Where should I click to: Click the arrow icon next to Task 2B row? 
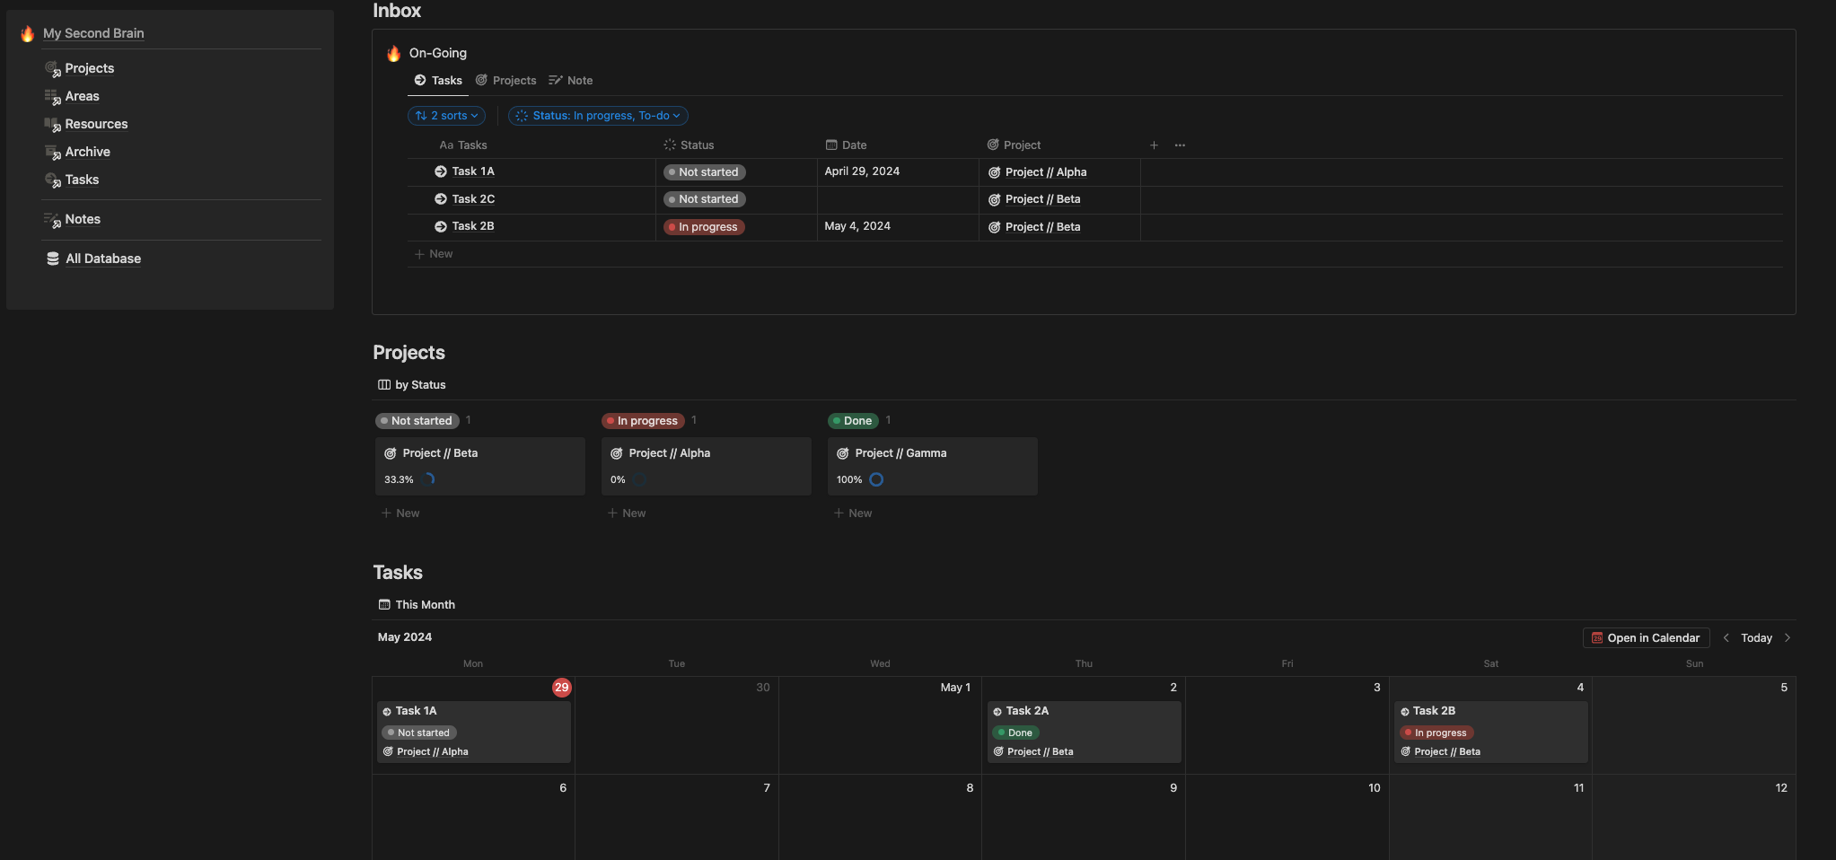pyautogui.click(x=441, y=226)
